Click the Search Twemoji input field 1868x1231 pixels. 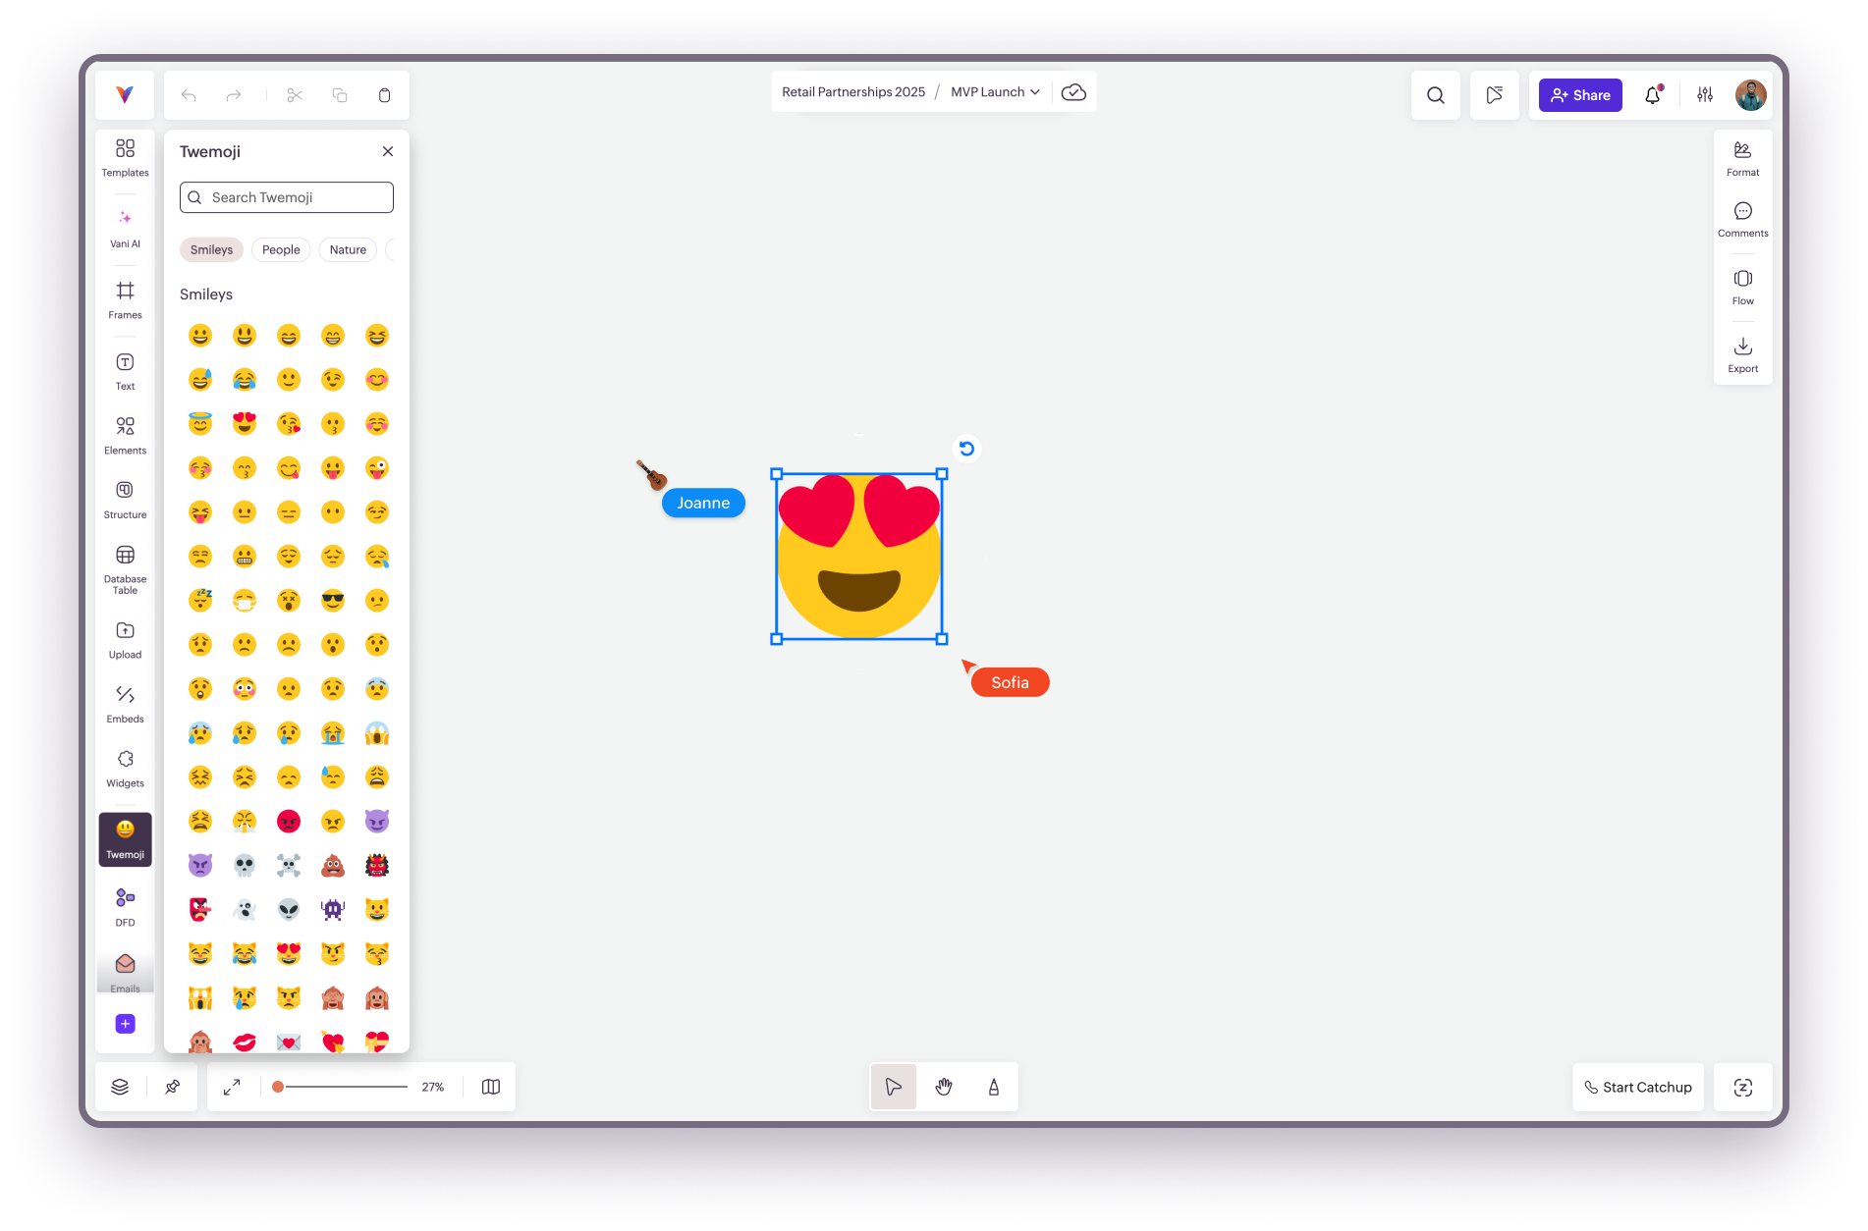click(287, 197)
